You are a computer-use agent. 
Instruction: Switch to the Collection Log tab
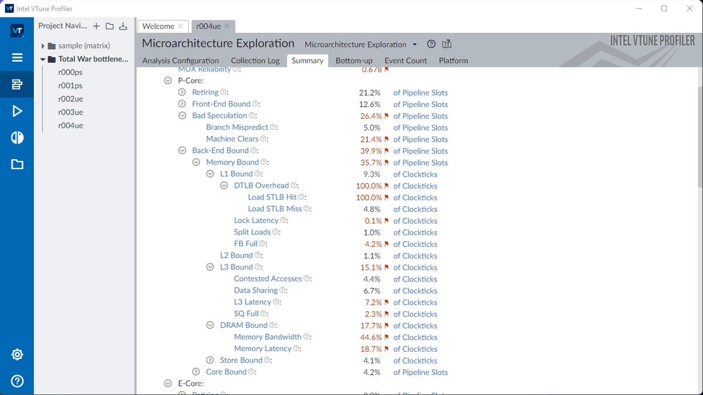click(255, 61)
